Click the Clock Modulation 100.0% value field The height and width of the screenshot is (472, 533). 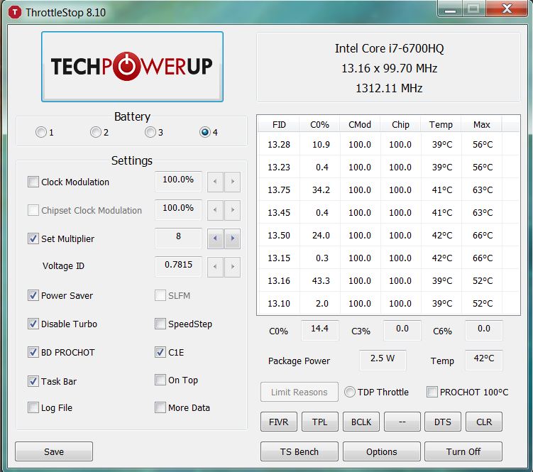[178, 180]
